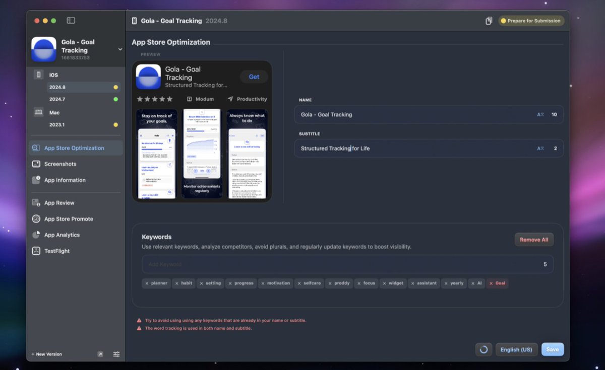Click the Productivity category label
This screenshot has height=370, width=605.
click(247, 99)
